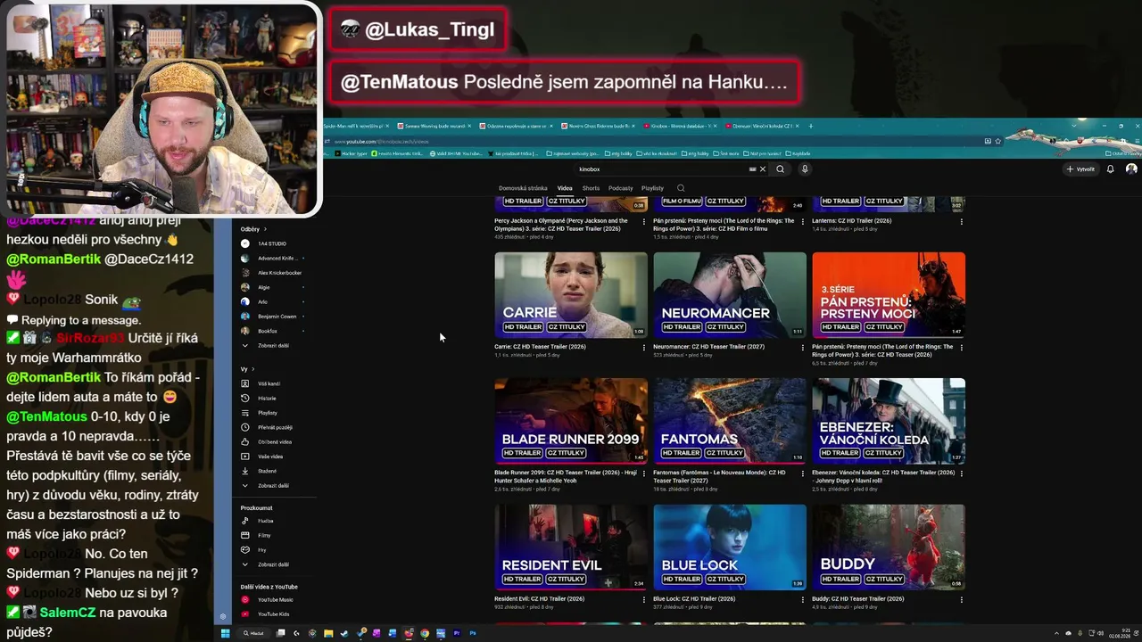Switch to Shorts channel tab

coord(591,188)
